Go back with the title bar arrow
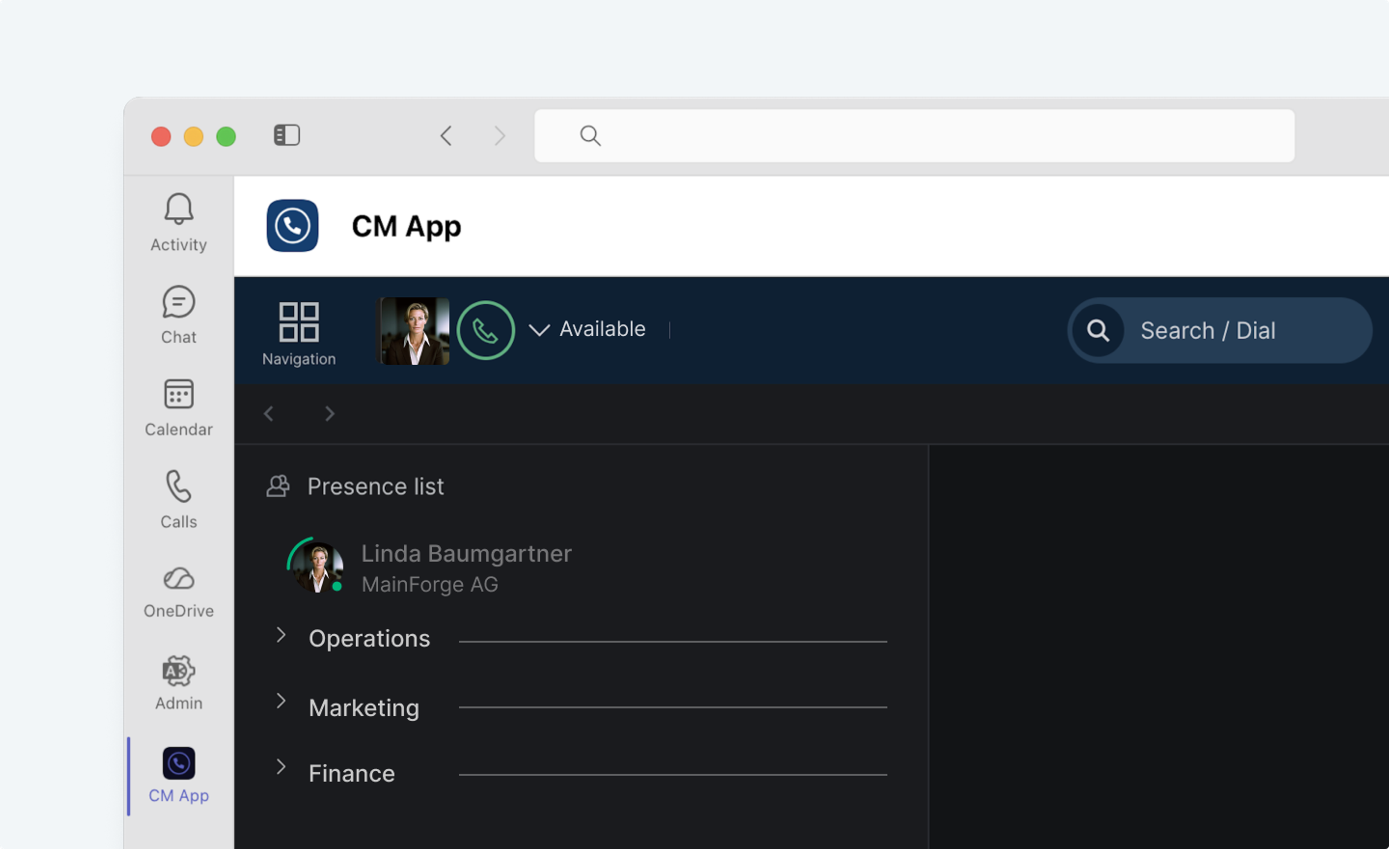 click(x=446, y=135)
